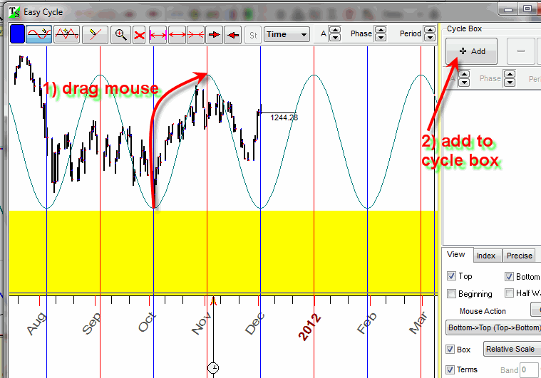Viewport: 541px width, 378px height.
Task: Click the Add button in Cycle Box
Action: click(x=472, y=51)
